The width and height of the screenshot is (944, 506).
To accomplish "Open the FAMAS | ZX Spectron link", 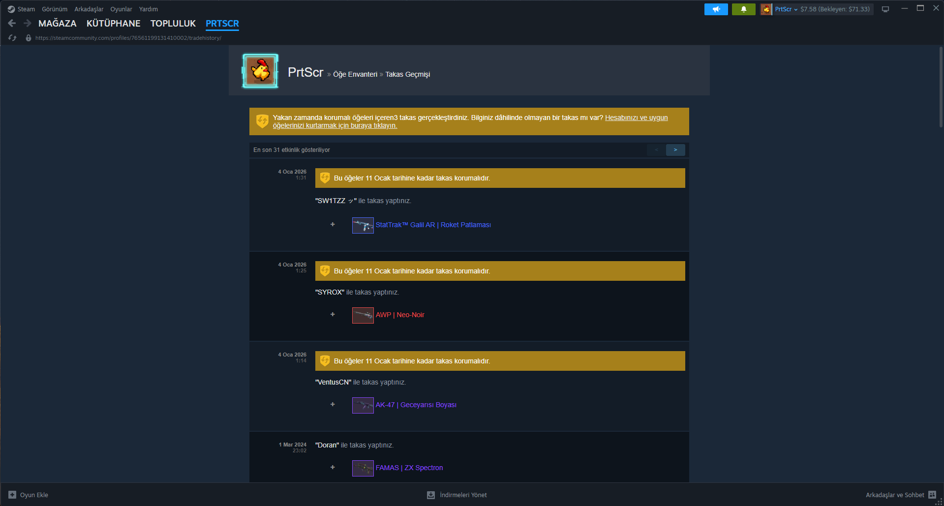I will pos(409,468).
